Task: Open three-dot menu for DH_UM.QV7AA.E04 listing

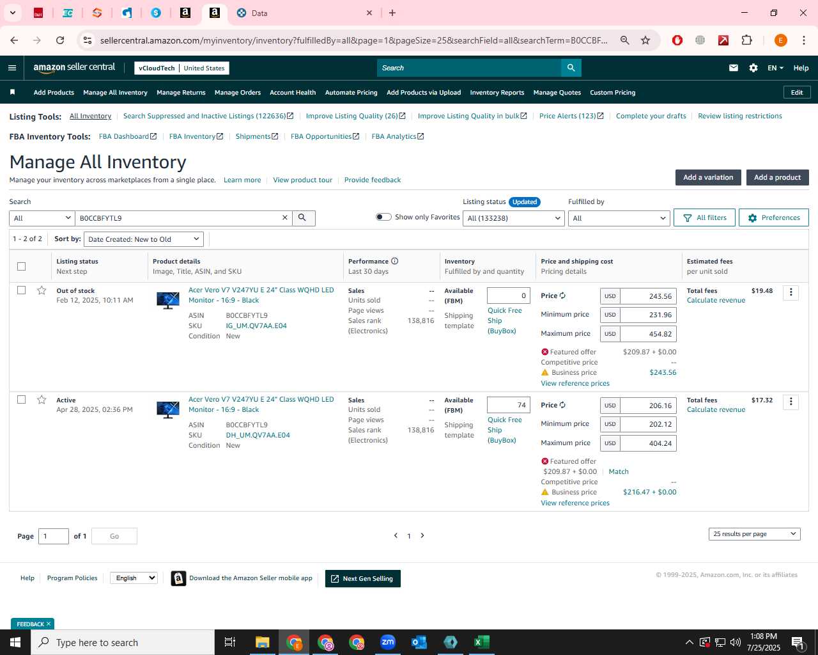Action: click(x=791, y=402)
